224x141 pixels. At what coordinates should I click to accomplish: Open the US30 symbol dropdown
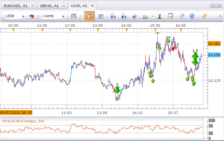(23, 17)
